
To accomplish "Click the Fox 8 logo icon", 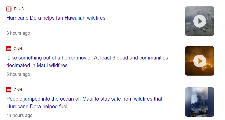I will [9, 9].
